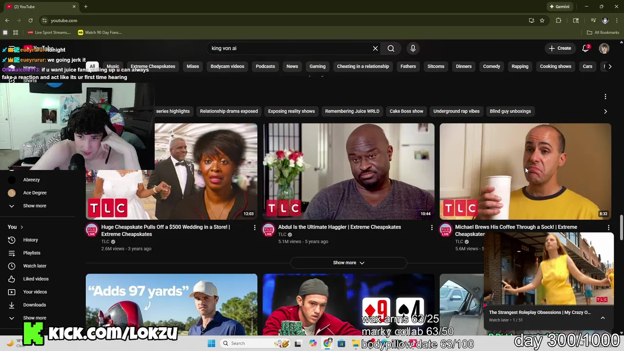The height and width of the screenshot is (351, 624).
Task: Expand the miniplayer chevron
Action: [x=603, y=318]
